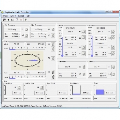Select the Dewpoint current value 32.2 °F
The height and width of the screenshot is (120, 120).
tap(68, 67)
